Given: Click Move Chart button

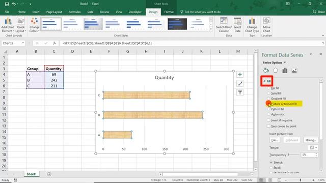Looking at the screenshot, I should point(266,25).
